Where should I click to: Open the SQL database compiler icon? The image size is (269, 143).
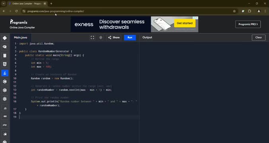[5, 56]
